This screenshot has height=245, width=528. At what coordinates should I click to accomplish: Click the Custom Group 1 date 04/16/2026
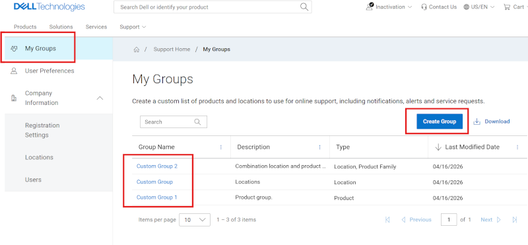448,198
